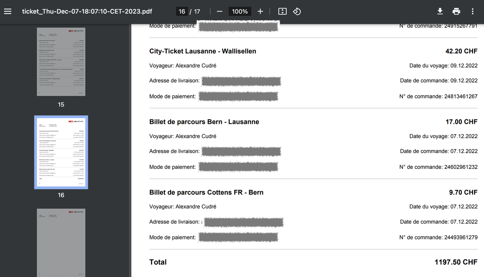Viewport: 484px width, 277px height.
Task: Zoom in with the plus button
Action: pyautogui.click(x=260, y=11)
